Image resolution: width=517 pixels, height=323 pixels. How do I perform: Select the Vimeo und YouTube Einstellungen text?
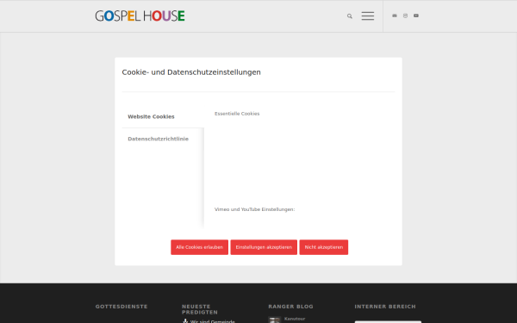point(254,209)
